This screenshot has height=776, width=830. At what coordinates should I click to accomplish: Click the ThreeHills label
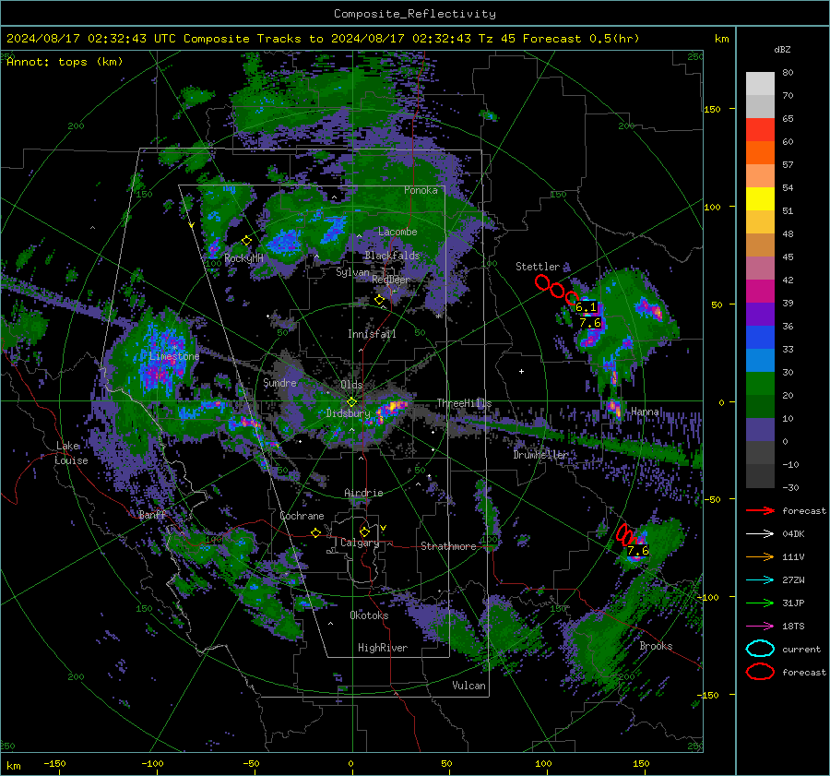point(464,403)
